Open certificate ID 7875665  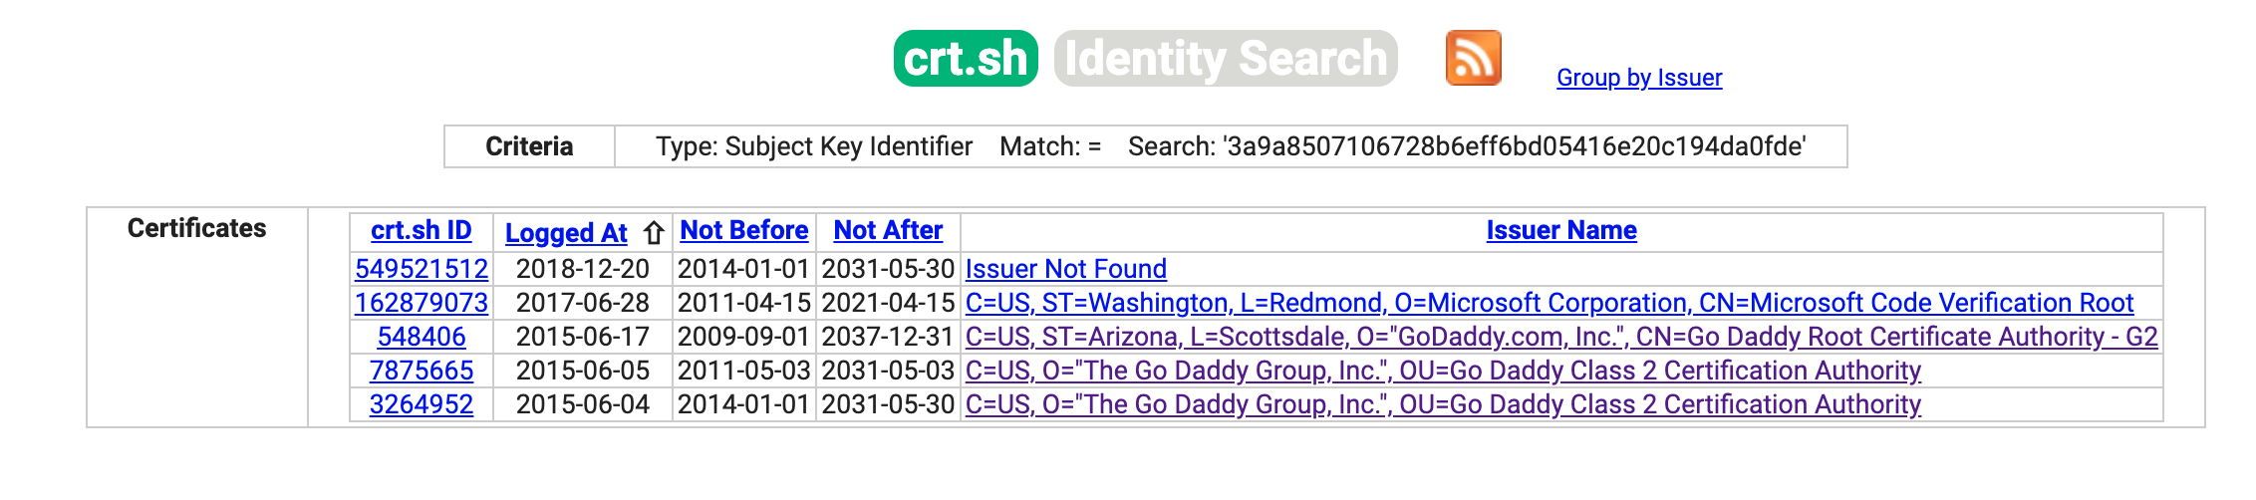pos(422,371)
